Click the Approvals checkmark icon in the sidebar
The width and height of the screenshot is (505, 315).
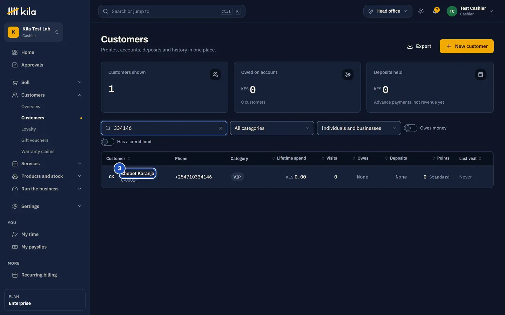[x=15, y=65]
